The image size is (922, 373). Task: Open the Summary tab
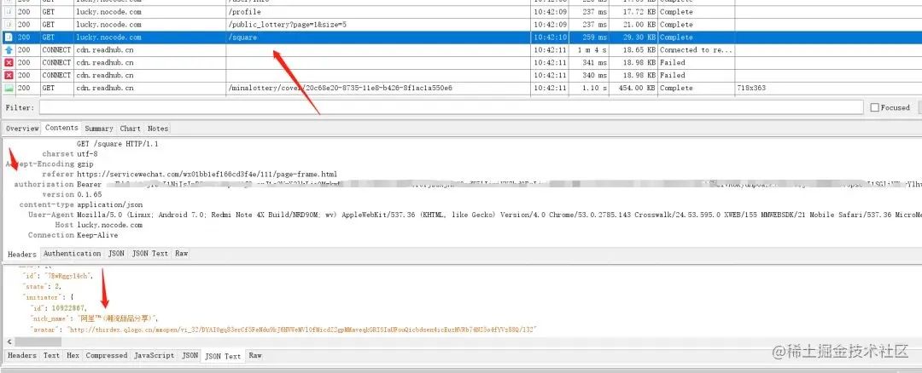98,129
